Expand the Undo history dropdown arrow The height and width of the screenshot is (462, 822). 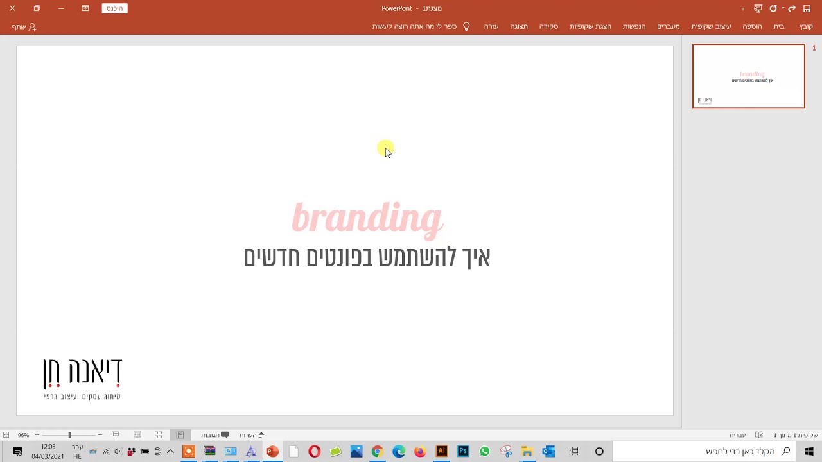pyautogui.click(x=782, y=8)
